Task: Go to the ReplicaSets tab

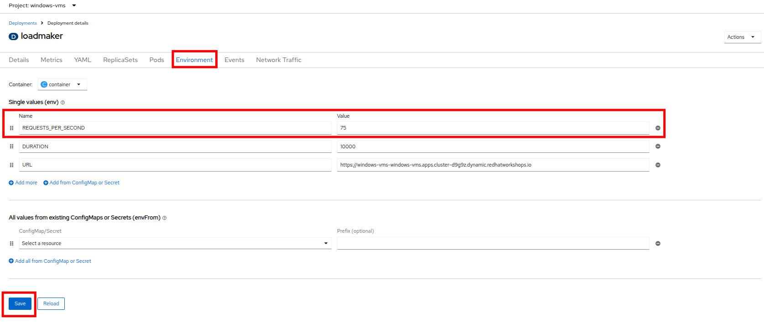Action: pyautogui.click(x=120, y=60)
